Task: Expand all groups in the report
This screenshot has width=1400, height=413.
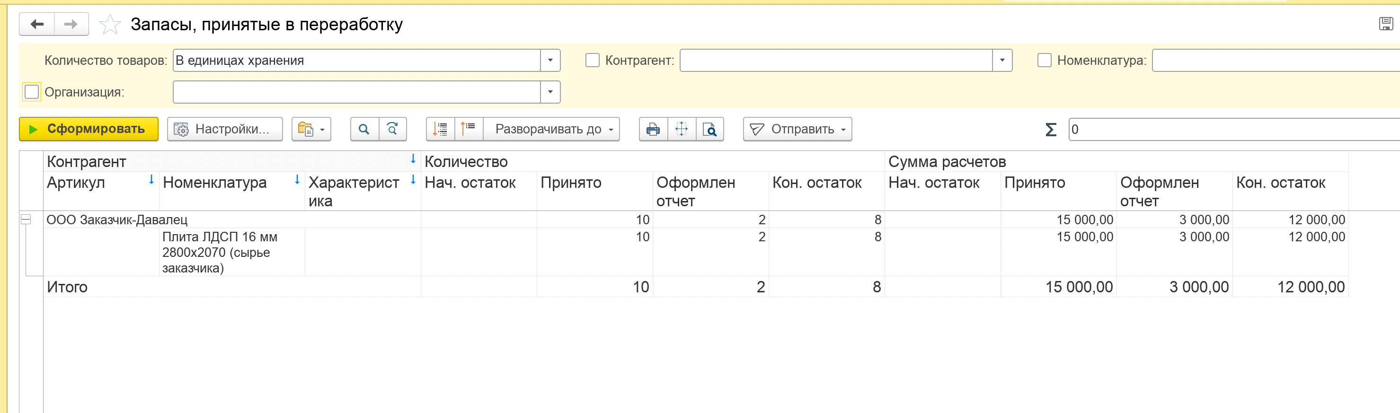Action: pyautogui.click(x=440, y=129)
